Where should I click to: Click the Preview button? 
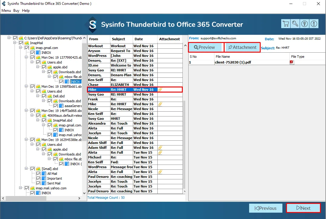(x=205, y=47)
